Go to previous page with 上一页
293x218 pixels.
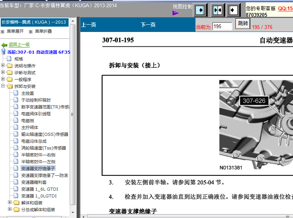click(89, 25)
